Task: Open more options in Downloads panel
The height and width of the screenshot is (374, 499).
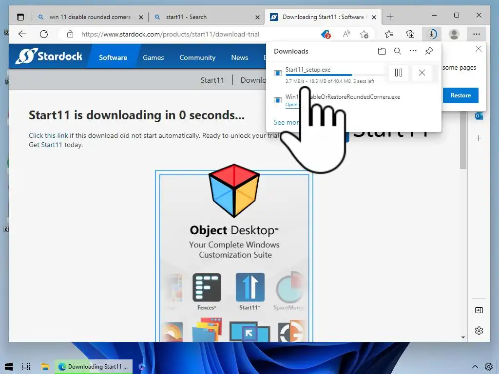Action: click(x=413, y=51)
